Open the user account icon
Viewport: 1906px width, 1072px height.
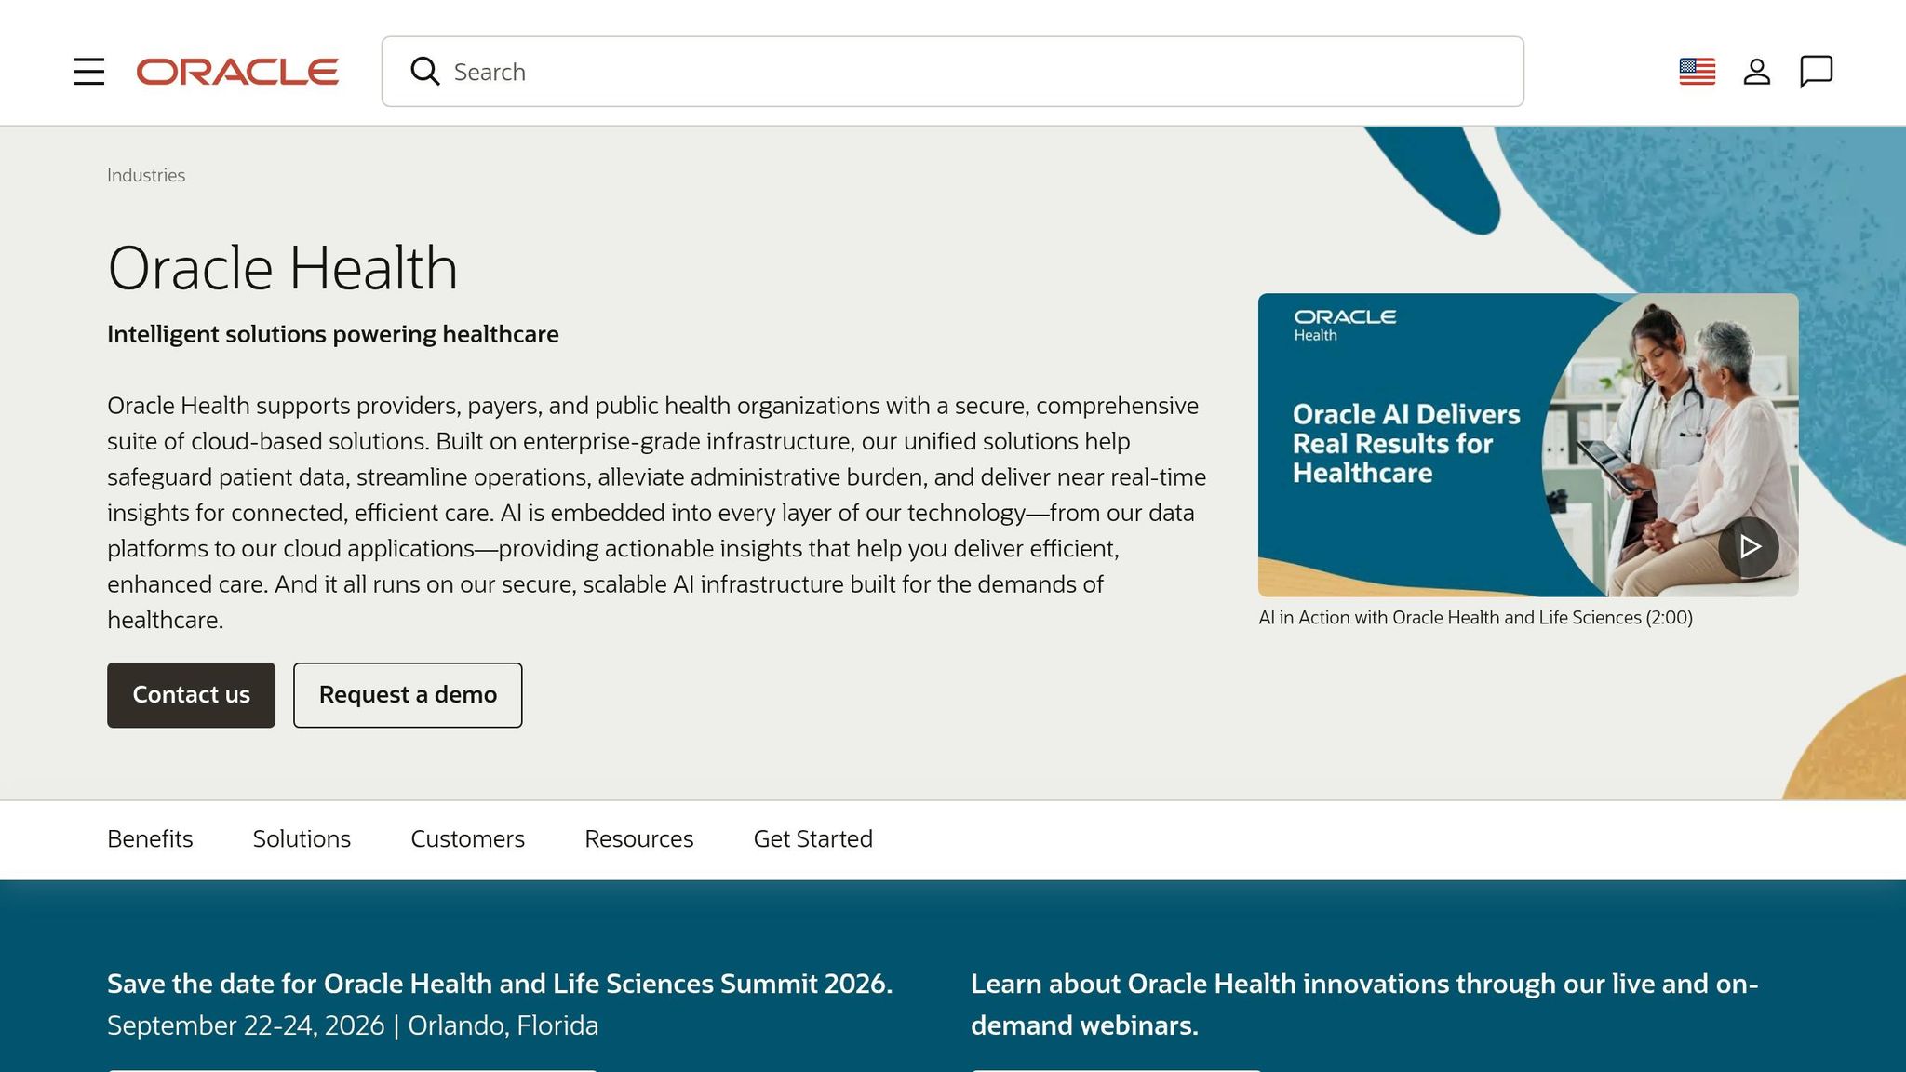1756,72
